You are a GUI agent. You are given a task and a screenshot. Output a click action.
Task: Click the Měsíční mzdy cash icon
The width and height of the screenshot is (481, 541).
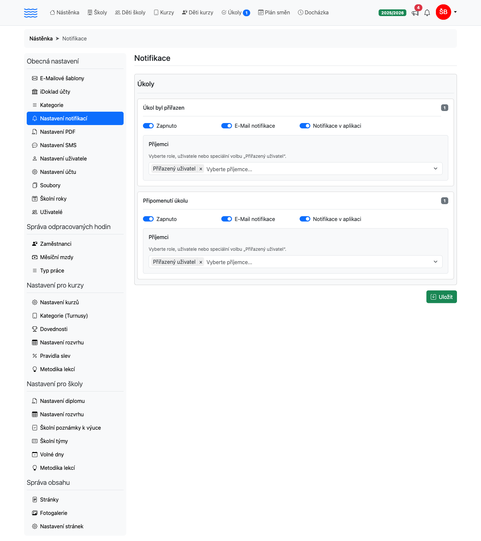(35, 257)
